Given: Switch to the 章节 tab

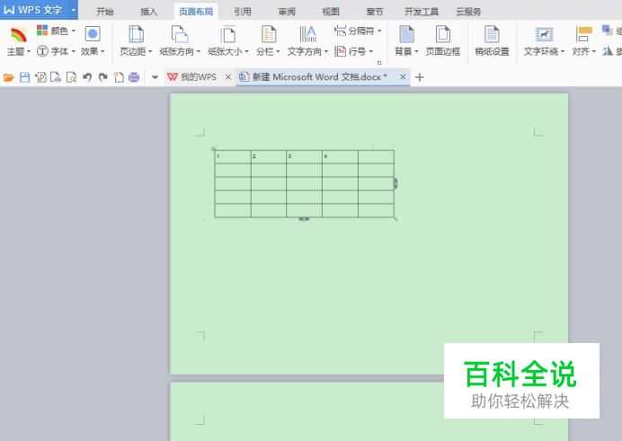Looking at the screenshot, I should coord(375,12).
